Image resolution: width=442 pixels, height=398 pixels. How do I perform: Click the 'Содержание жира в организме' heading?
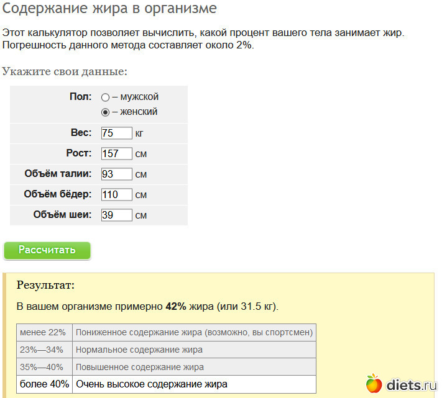(x=110, y=10)
